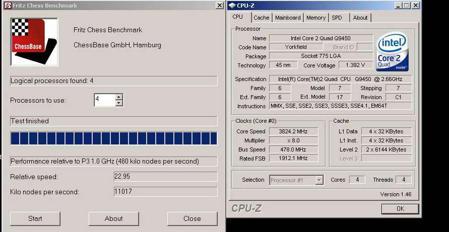The width and height of the screenshot is (449, 232).
Task: Click the empty Brand ID field
Action: 365,47
